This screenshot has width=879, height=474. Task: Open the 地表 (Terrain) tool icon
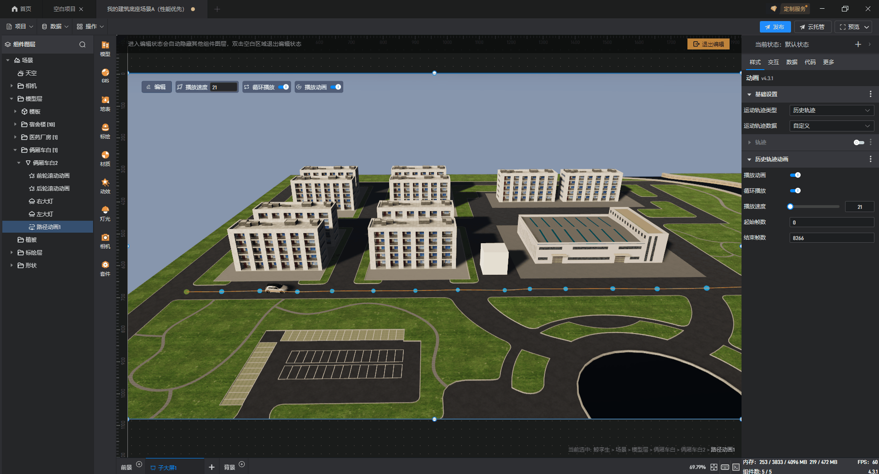click(105, 103)
